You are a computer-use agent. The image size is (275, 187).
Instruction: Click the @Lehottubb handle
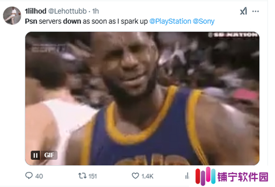click(67, 11)
